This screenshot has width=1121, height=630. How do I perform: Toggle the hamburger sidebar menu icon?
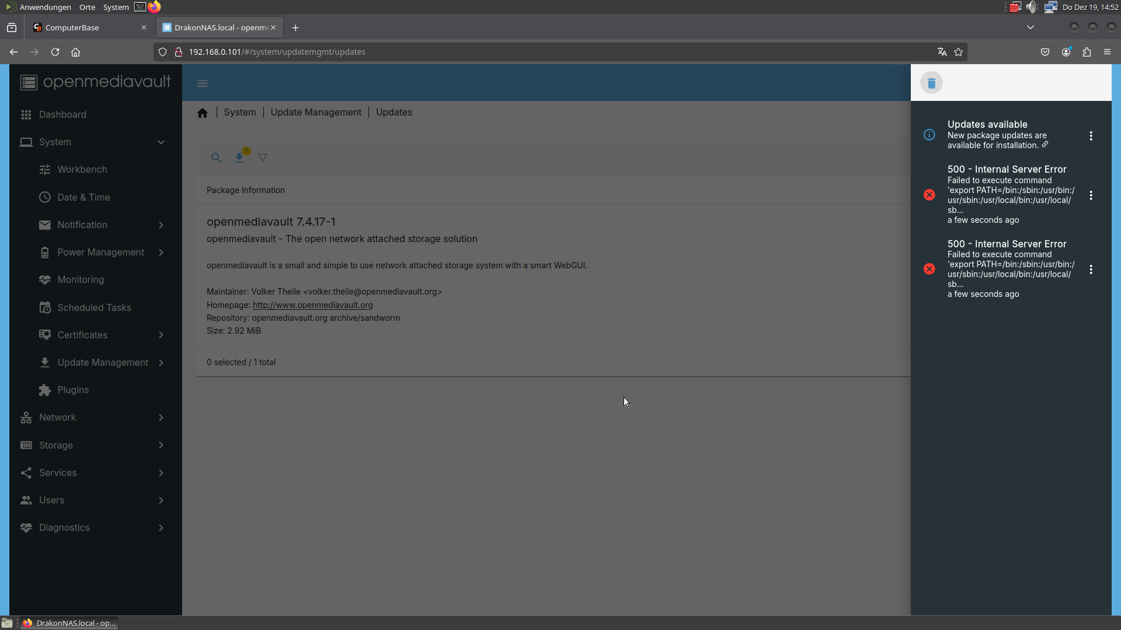pyautogui.click(x=203, y=83)
